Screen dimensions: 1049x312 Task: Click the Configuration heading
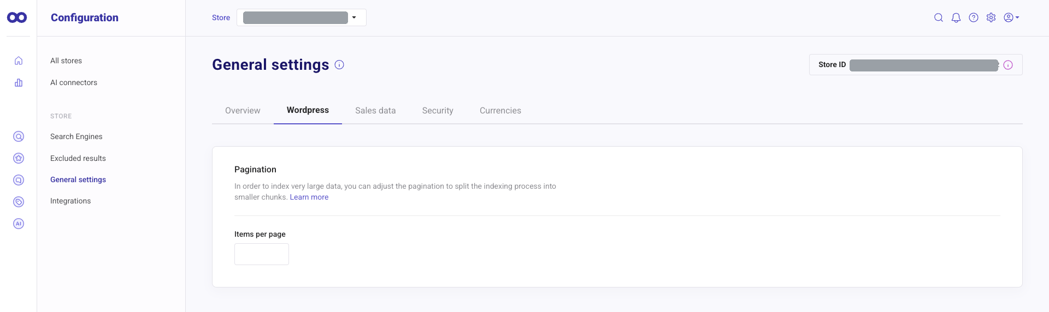point(85,17)
